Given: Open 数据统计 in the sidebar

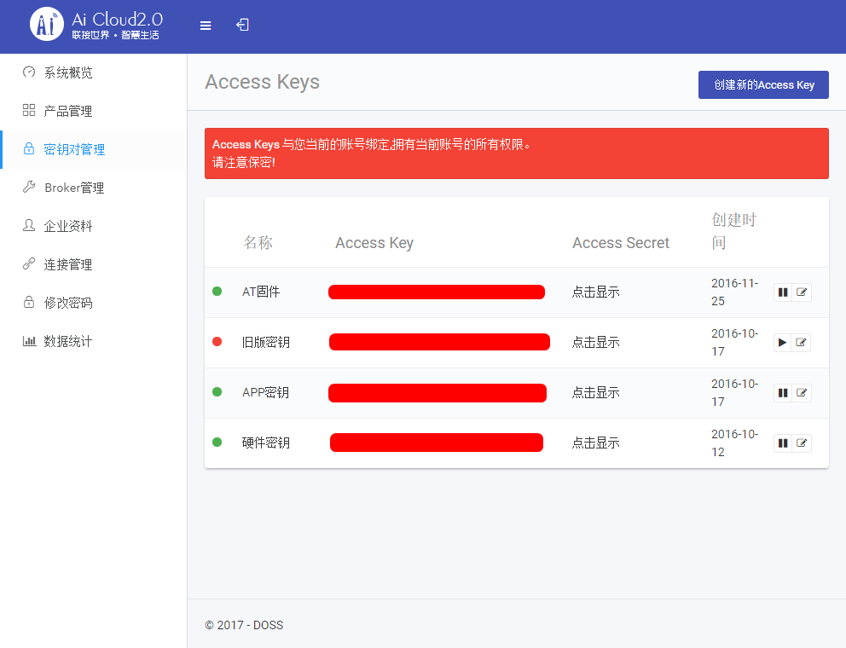Looking at the screenshot, I should [x=93, y=341].
